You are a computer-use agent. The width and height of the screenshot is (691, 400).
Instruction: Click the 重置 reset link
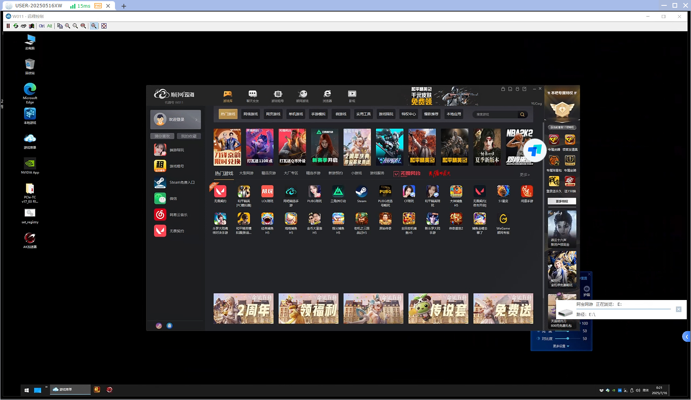click(584, 278)
